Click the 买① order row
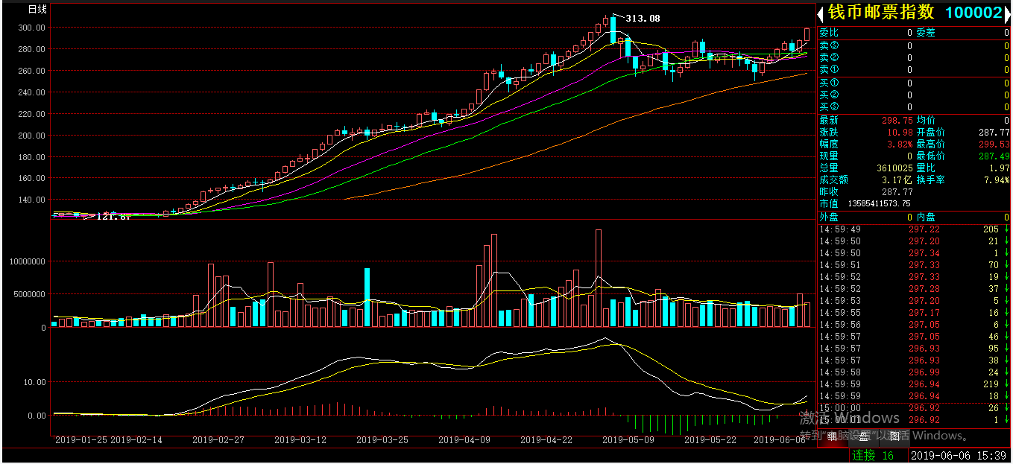 point(914,83)
